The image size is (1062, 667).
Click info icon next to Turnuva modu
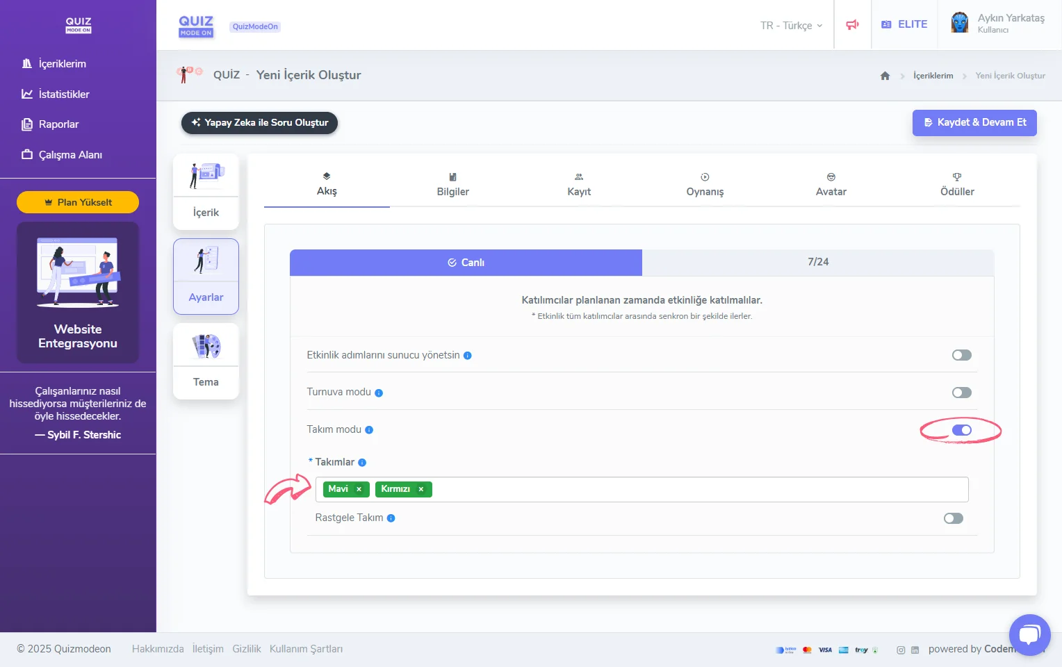coord(379,393)
